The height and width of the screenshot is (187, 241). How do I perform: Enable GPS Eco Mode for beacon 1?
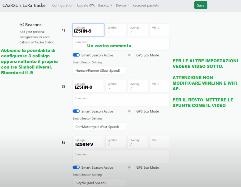(131, 55)
